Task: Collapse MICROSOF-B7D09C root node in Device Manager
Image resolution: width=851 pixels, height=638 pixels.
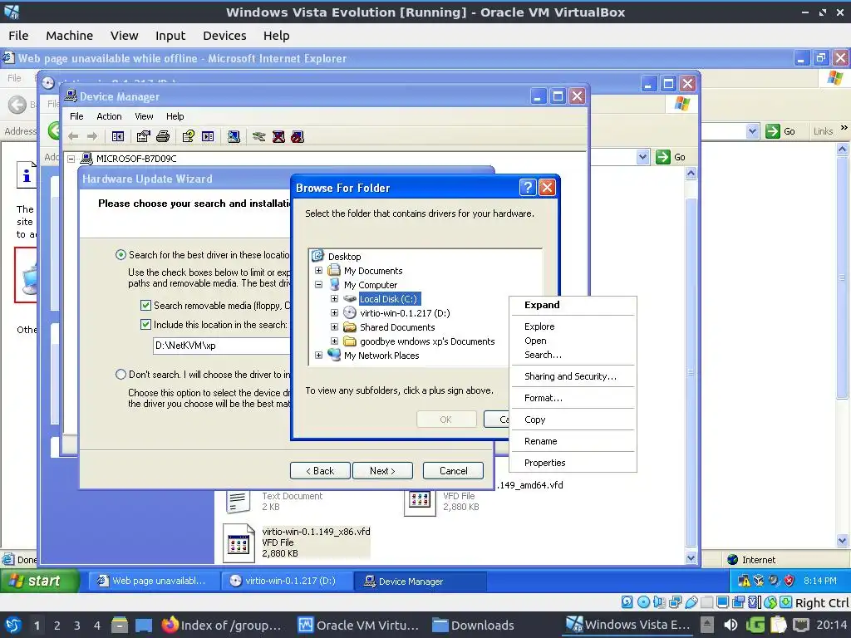Action: point(71,159)
